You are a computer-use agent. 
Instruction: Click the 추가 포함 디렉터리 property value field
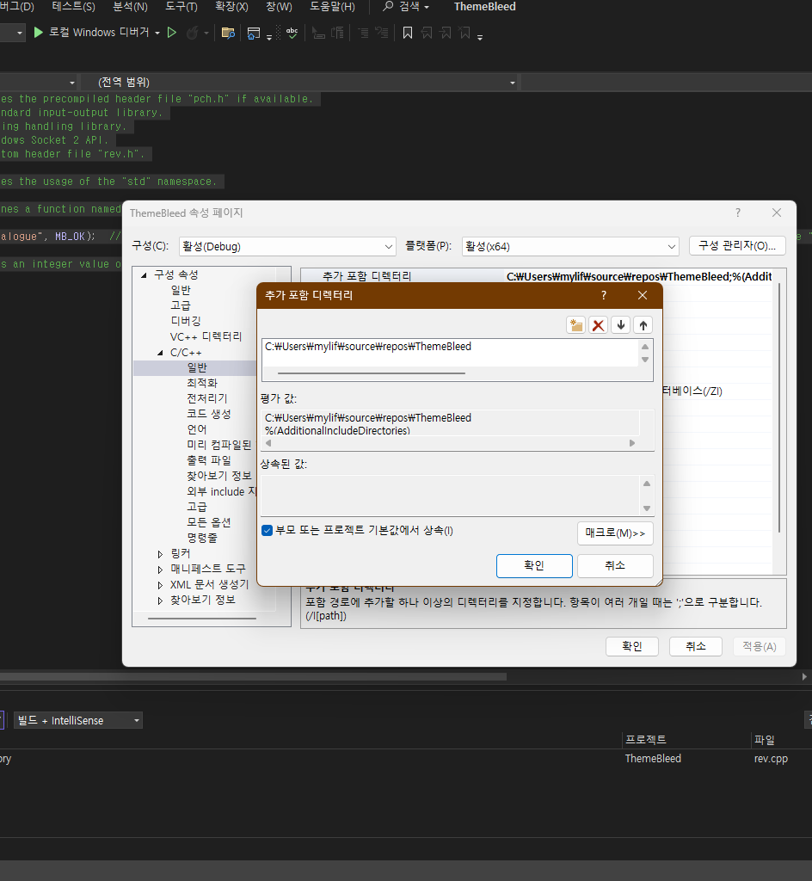pyautogui.click(x=639, y=276)
